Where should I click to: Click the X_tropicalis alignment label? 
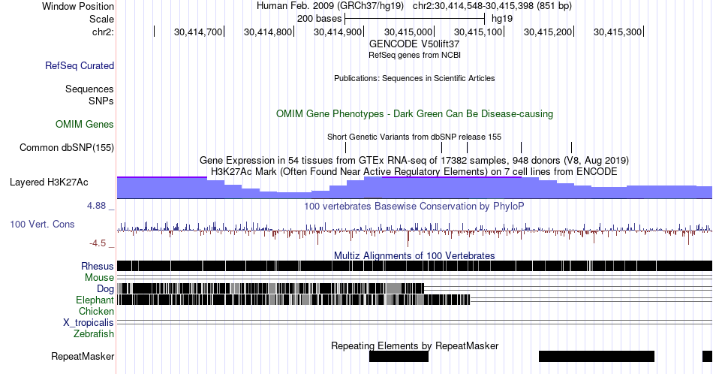[89, 323]
